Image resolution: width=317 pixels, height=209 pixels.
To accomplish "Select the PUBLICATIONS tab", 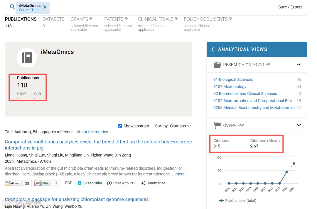I will pos(21,19).
